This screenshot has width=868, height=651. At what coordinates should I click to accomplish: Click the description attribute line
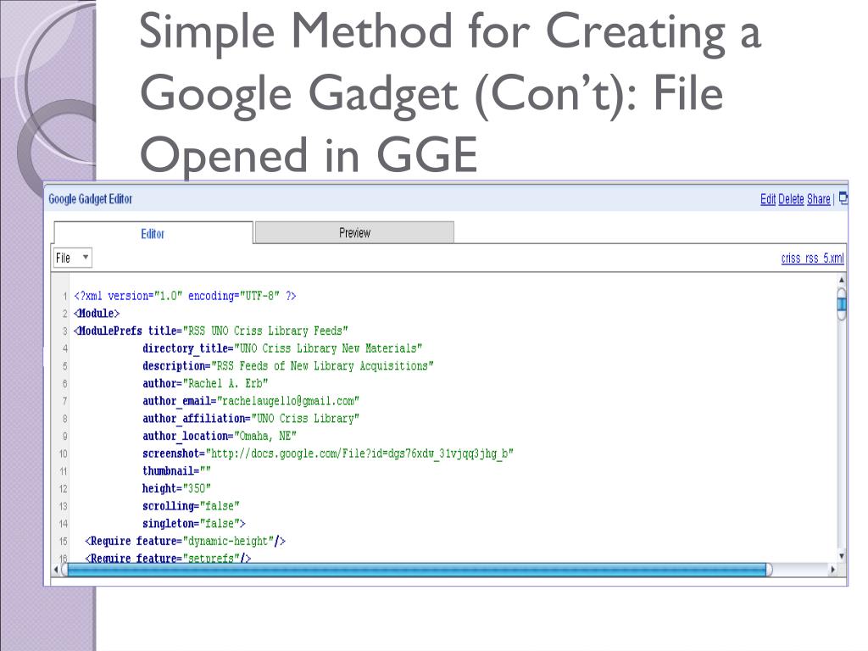click(288, 366)
